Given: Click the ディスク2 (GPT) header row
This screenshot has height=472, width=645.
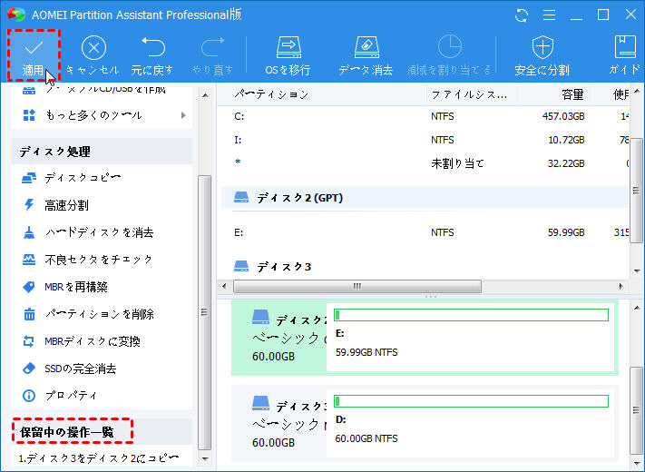Looking at the screenshot, I should 425,198.
